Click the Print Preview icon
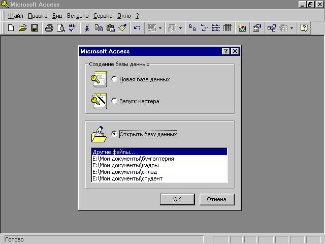This screenshot has width=325, height=244. [60, 28]
